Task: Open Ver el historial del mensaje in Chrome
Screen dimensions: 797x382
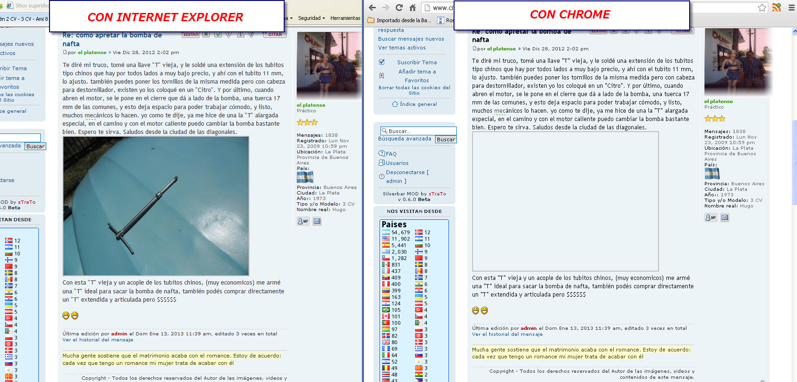Action: (507, 334)
